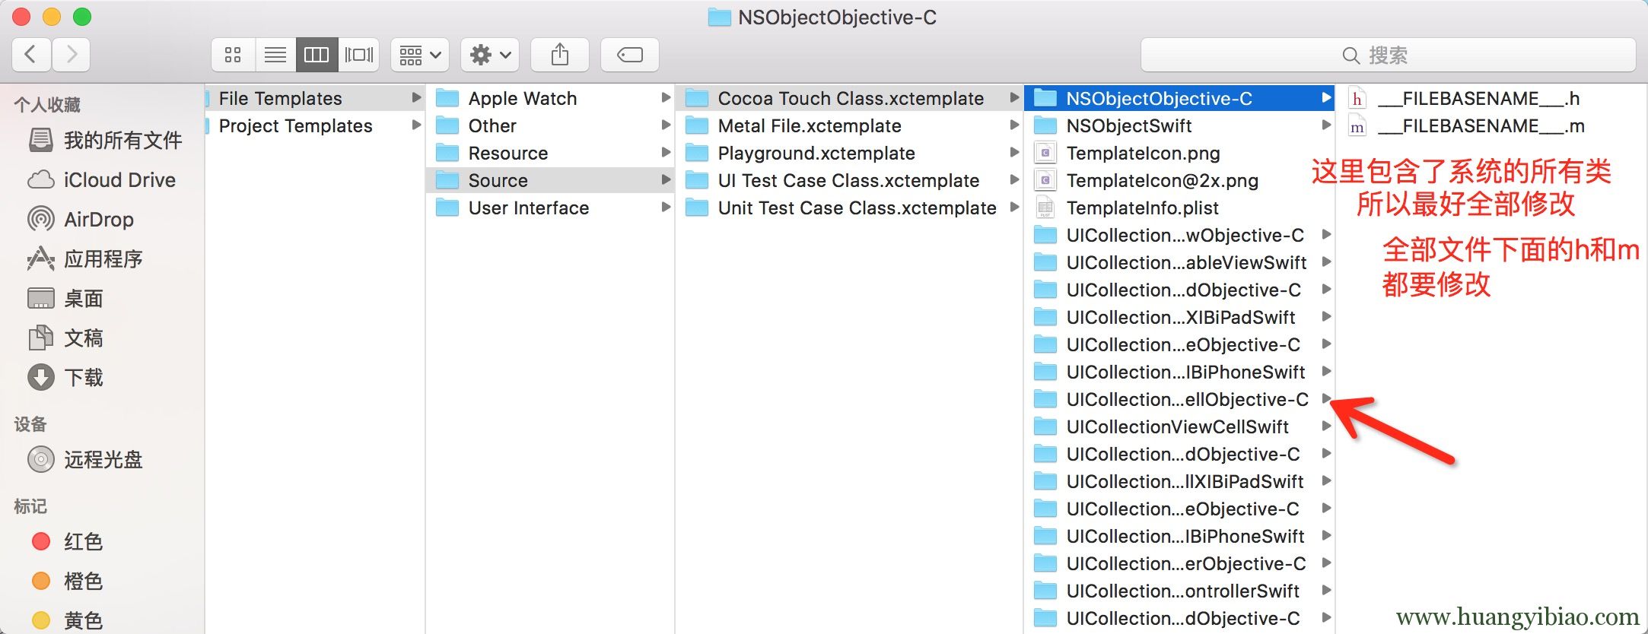Switch to icon view
The image size is (1648, 634).
click(233, 55)
